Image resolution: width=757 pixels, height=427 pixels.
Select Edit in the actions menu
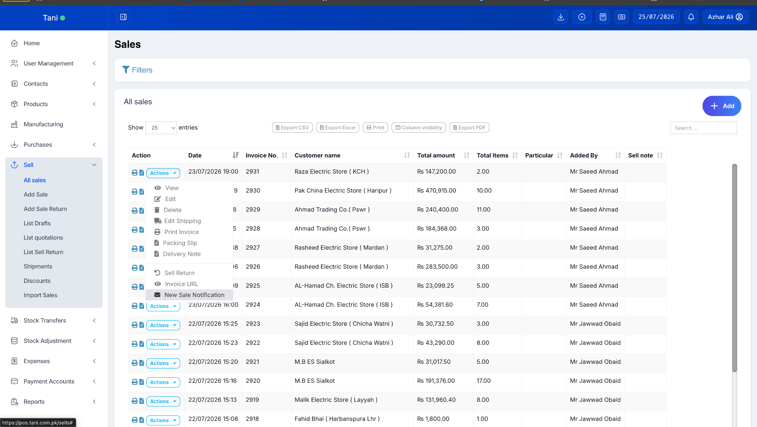189,199
